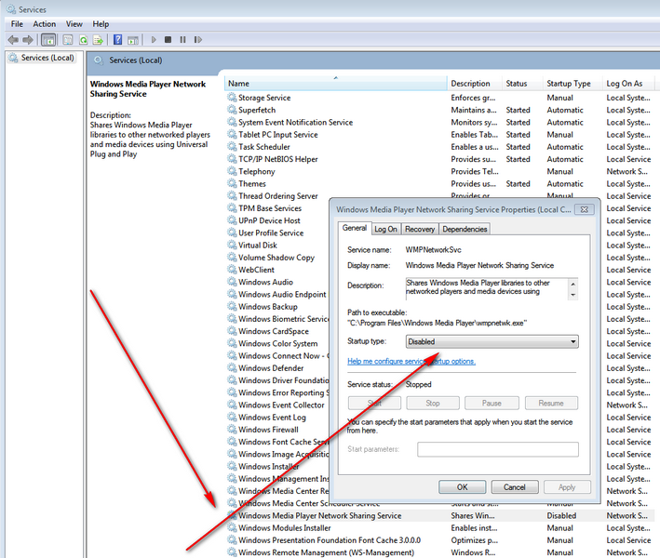The width and height of the screenshot is (660, 558).
Task: Click the Apply button in Properties dialog
Action: pos(567,487)
